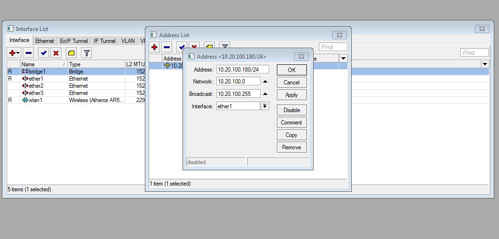The width and height of the screenshot is (499, 239).
Task: Select the ether1 row name
Action: 36,78
